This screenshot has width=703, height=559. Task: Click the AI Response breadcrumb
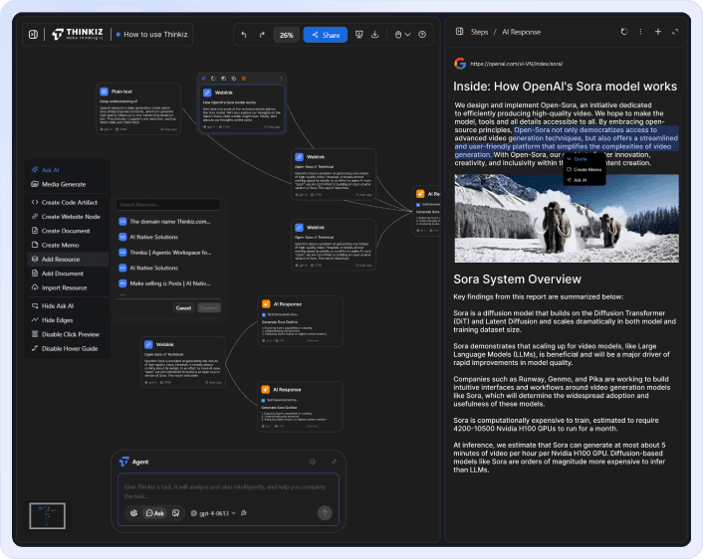[522, 32]
